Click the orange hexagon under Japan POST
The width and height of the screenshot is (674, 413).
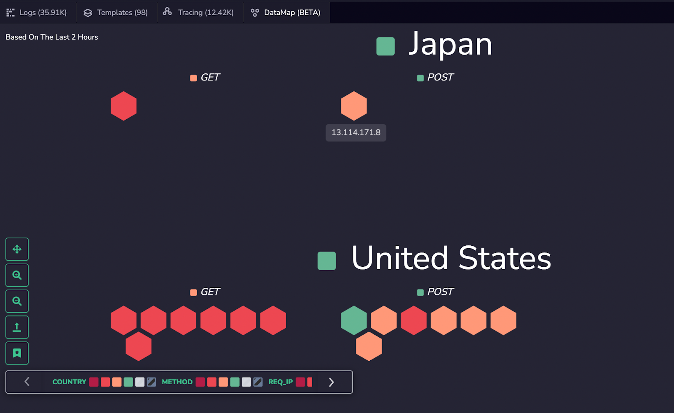[354, 106]
